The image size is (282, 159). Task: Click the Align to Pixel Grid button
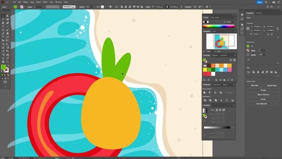click(263, 95)
